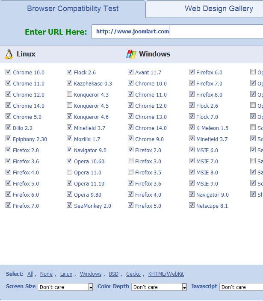Viewport: 263px width, 301px height.
Task: Click MSIE 7.0 label
Action: 207,162
